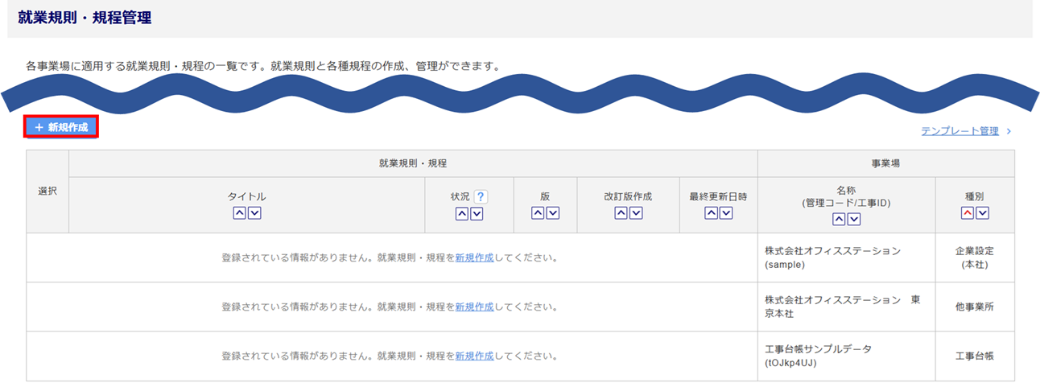Sort 種別 column descending
This screenshot has width=1040, height=383.
tap(982, 213)
